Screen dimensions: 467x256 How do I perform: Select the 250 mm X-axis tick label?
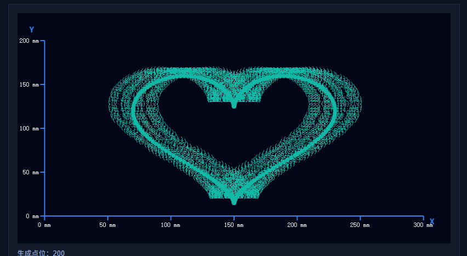(x=360, y=225)
